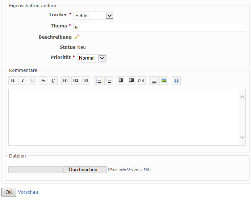
Task: Click the Thema text field
Action: 160,27
